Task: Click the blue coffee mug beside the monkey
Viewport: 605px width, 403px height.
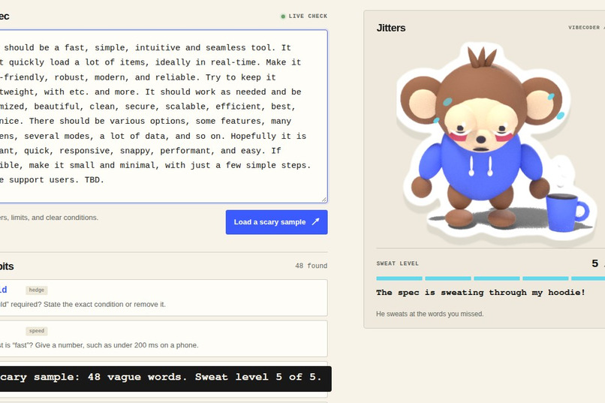Action: (567, 212)
